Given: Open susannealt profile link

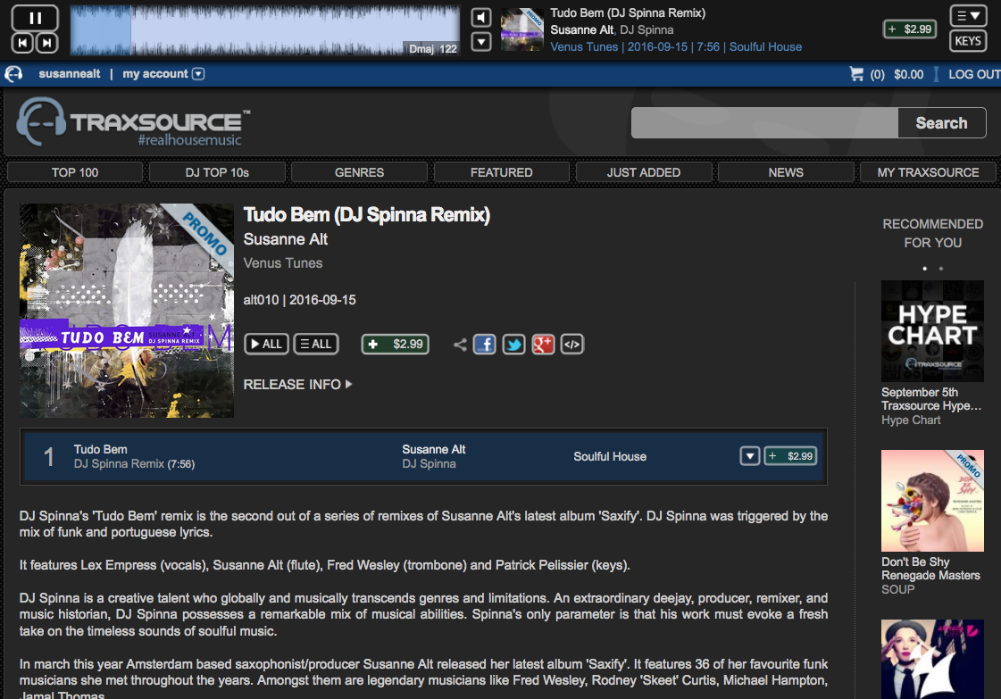Looking at the screenshot, I should pos(69,74).
